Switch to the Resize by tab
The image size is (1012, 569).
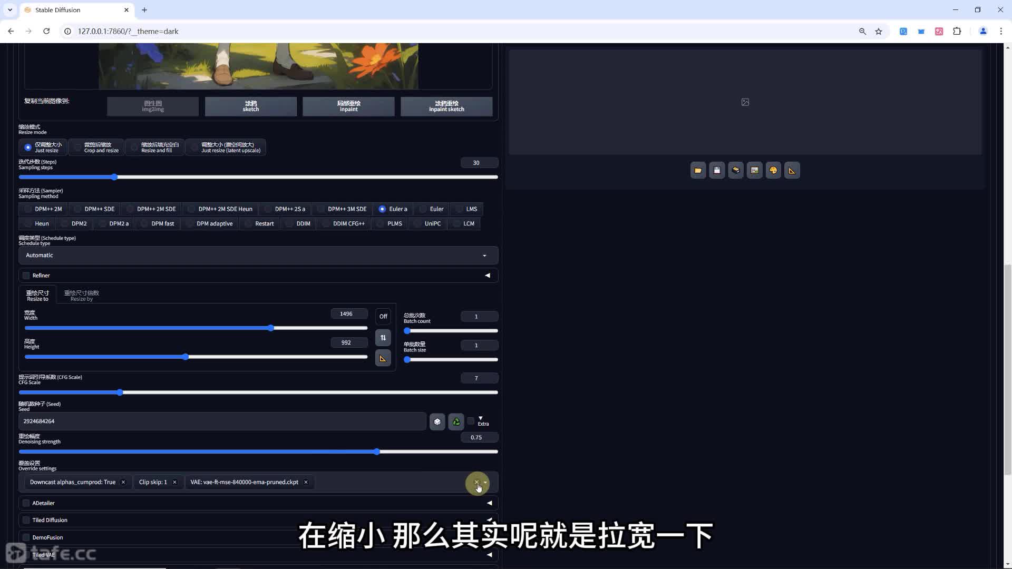point(81,296)
